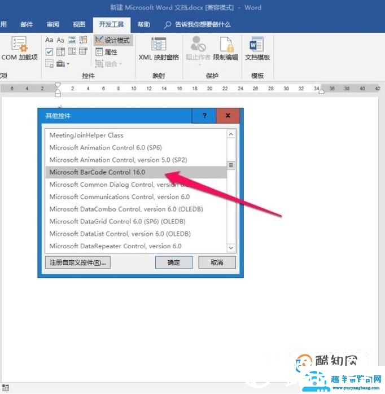Select 开发工具 Developer tab
Image resolution: width=385 pixels, height=394 pixels.
[112, 25]
